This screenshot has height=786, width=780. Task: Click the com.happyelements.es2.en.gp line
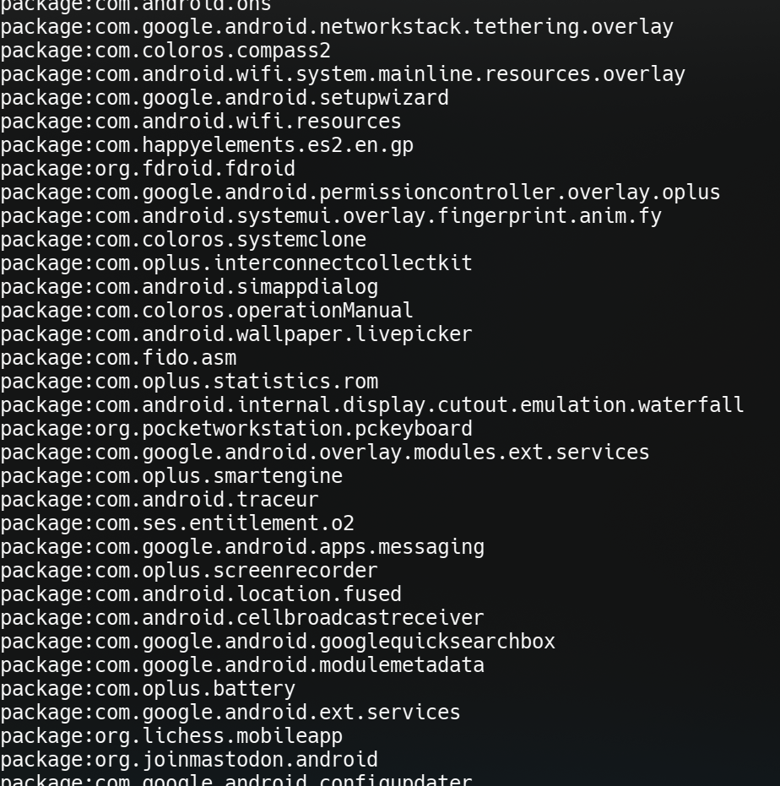click(x=207, y=145)
